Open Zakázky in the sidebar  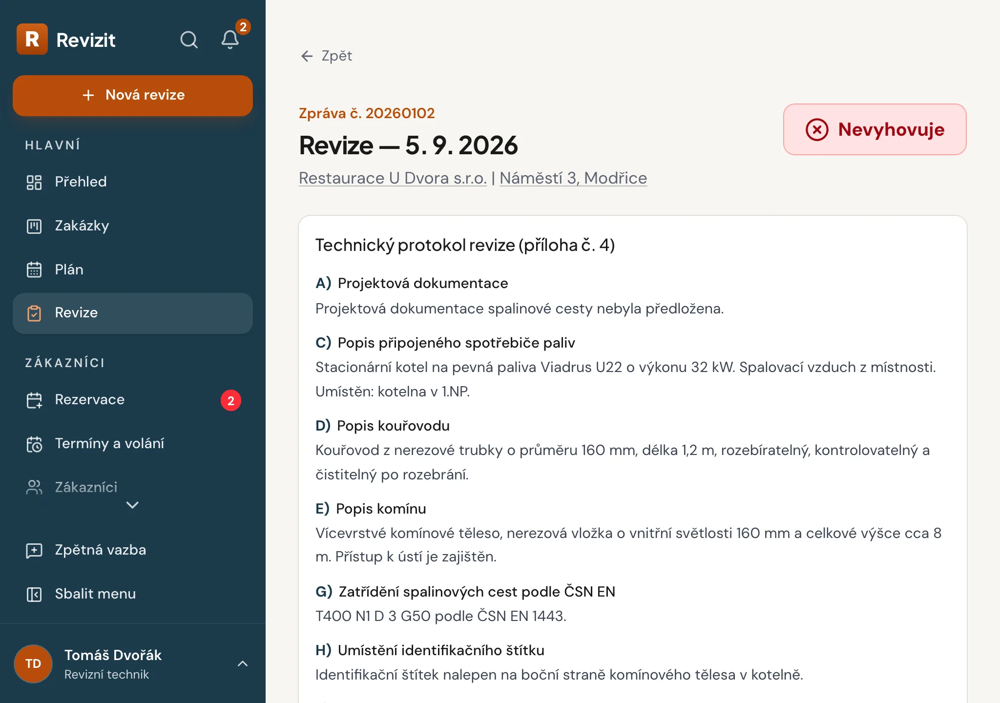133,226
